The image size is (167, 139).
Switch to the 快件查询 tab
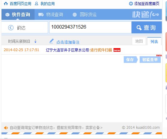(x=18, y=14)
